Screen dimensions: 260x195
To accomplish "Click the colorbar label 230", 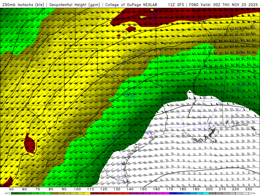I will tap(249, 189).
